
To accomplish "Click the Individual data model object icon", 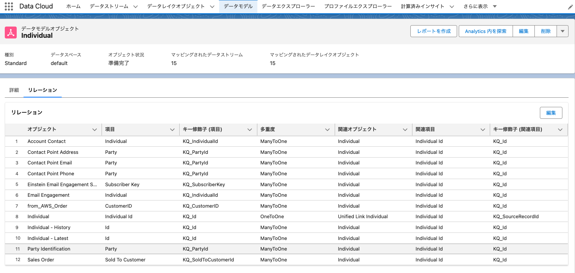I will pyautogui.click(x=11, y=32).
